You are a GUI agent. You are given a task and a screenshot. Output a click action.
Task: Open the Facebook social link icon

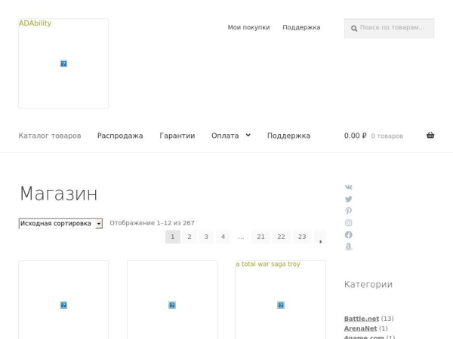(348, 234)
